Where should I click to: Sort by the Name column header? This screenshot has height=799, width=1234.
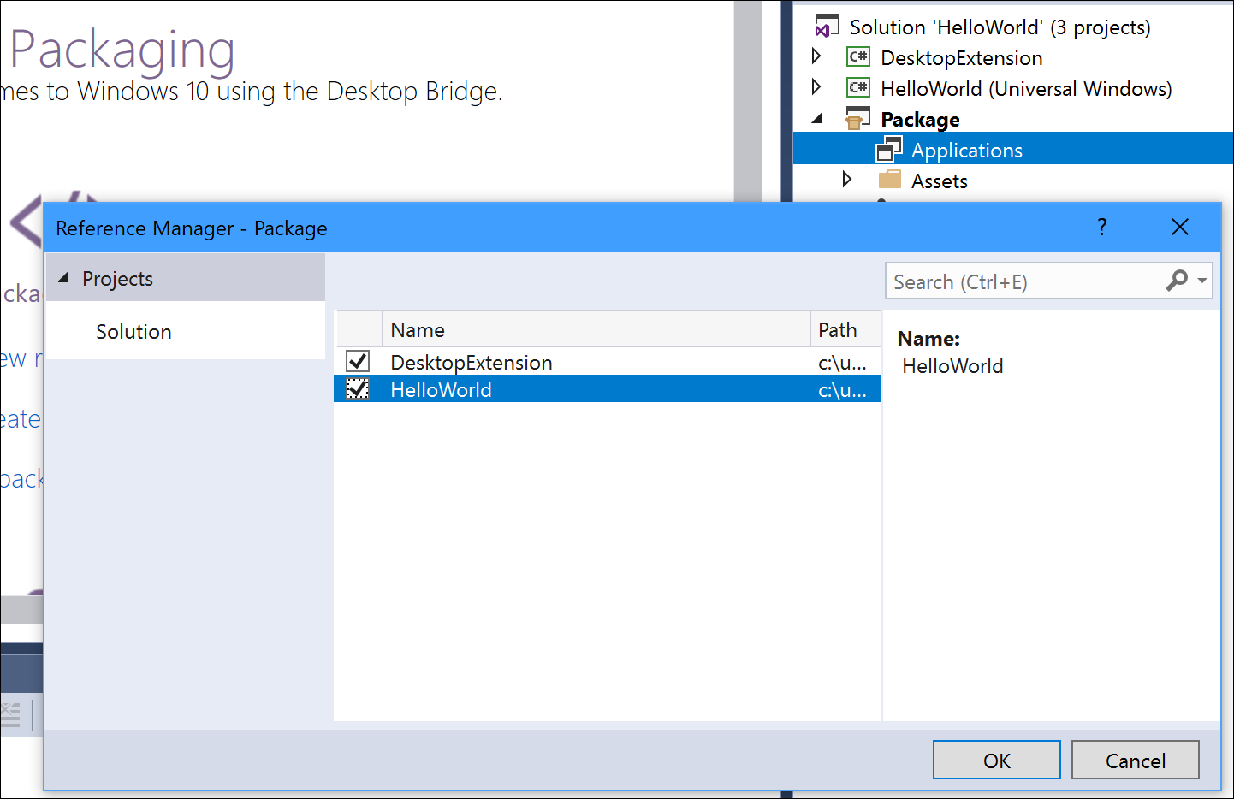596,329
